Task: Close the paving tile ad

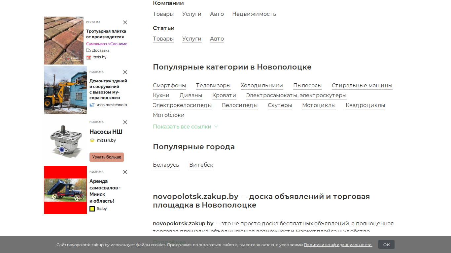Action: 125,22
